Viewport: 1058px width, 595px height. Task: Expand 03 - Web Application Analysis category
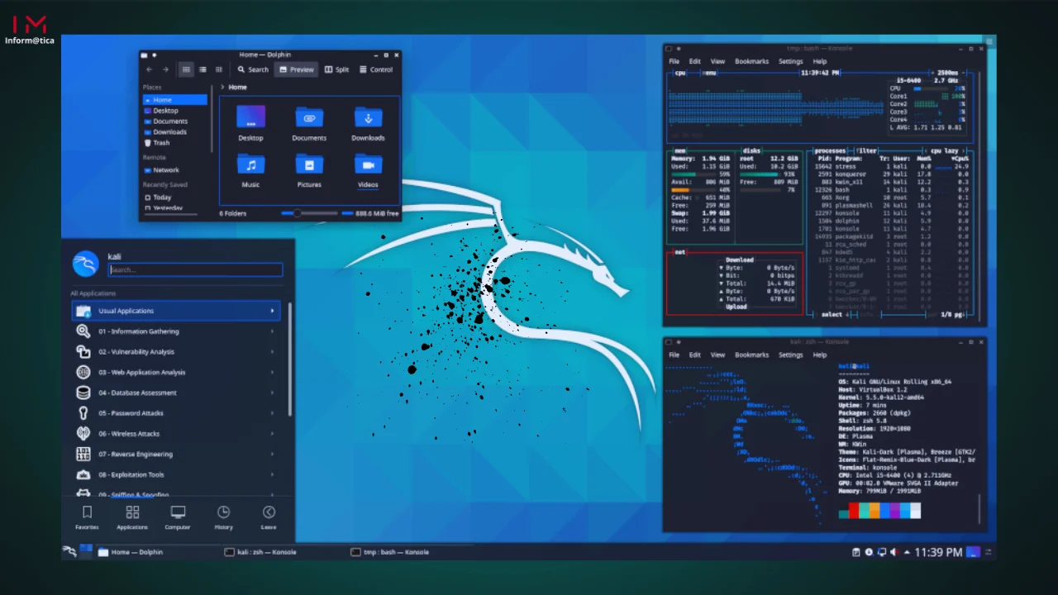point(176,372)
